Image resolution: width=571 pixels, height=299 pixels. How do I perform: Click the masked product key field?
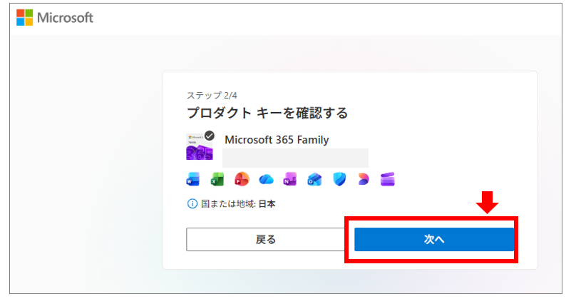click(x=295, y=158)
